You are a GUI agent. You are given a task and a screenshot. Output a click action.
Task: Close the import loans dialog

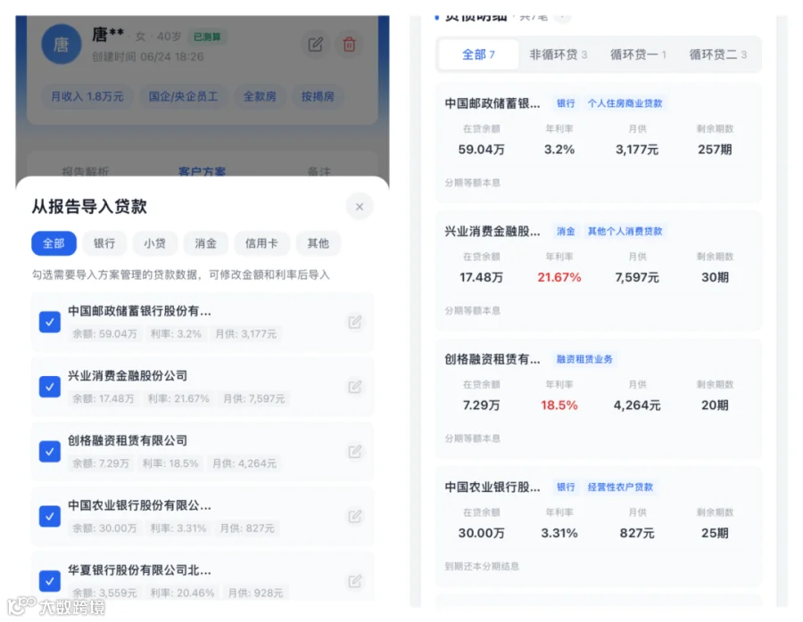pos(360,206)
